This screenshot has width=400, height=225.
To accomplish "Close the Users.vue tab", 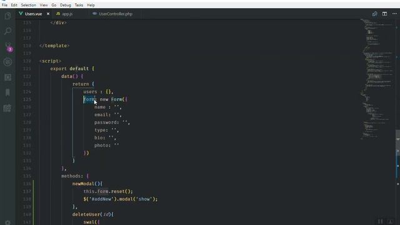I will pos(48,14).
